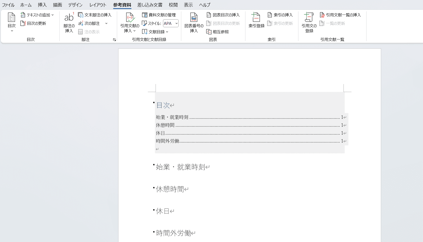Click the 索引登録 mark entry icon
423x242 pixels.
click(x=256, y=18)
